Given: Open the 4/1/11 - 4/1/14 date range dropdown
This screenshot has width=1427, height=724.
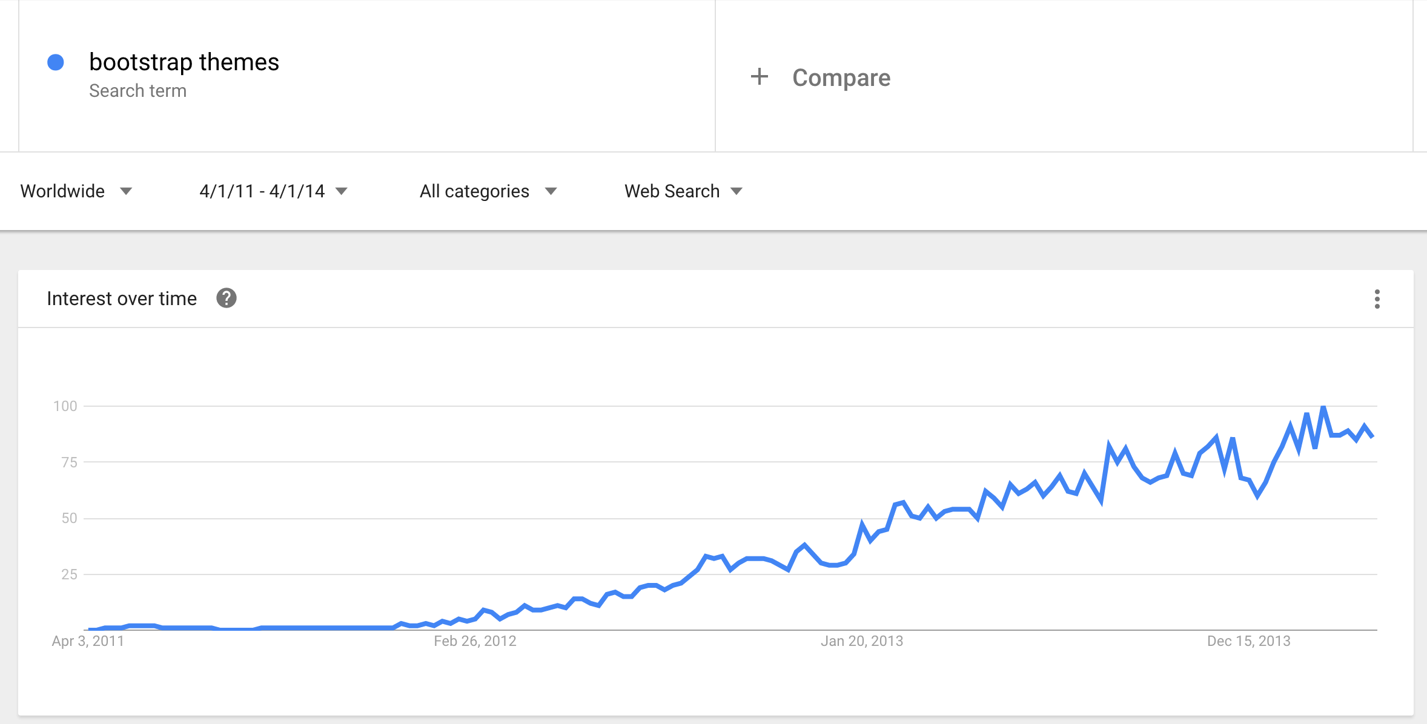Looking at the screenshot, I should [273, 191].
